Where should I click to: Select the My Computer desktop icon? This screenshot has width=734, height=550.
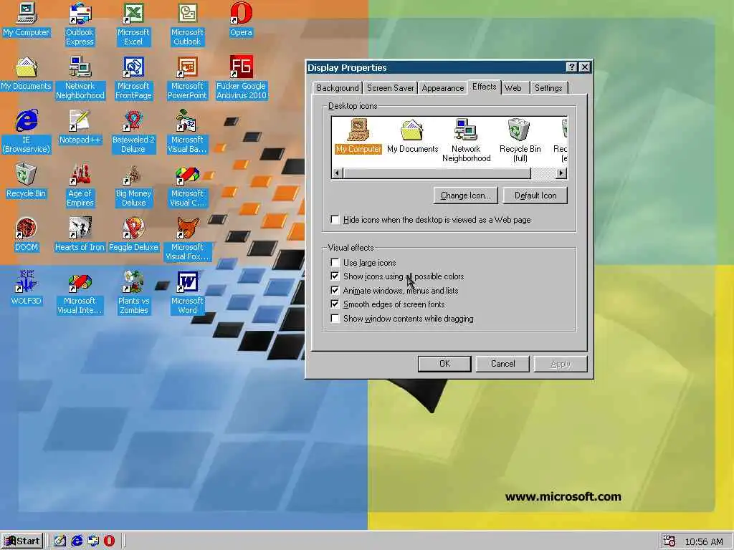coord(27,20)
